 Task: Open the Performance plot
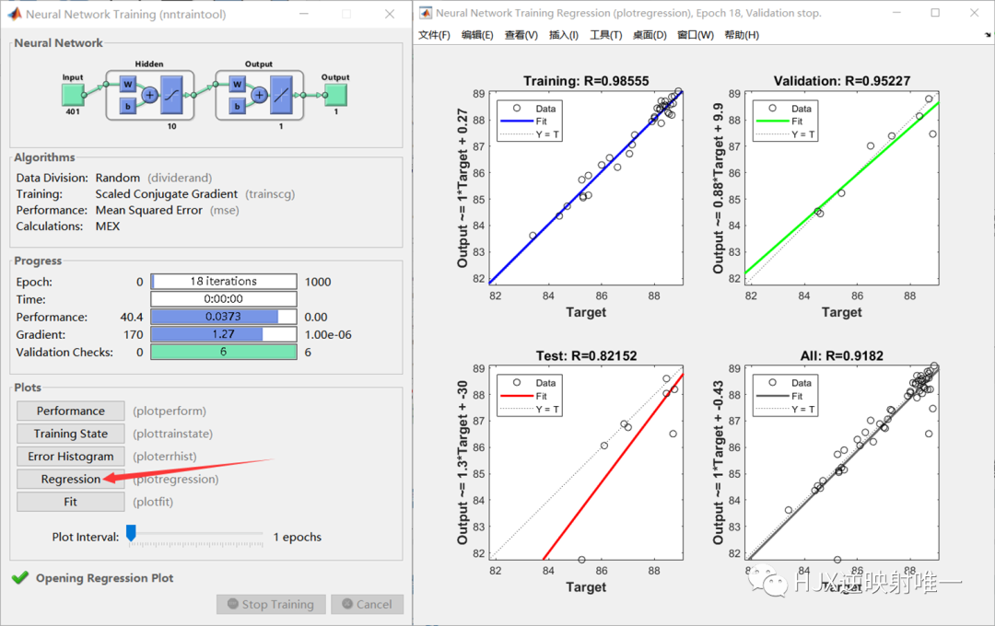click(70, 411)
